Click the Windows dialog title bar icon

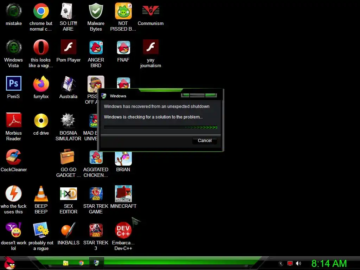[104, 96]
